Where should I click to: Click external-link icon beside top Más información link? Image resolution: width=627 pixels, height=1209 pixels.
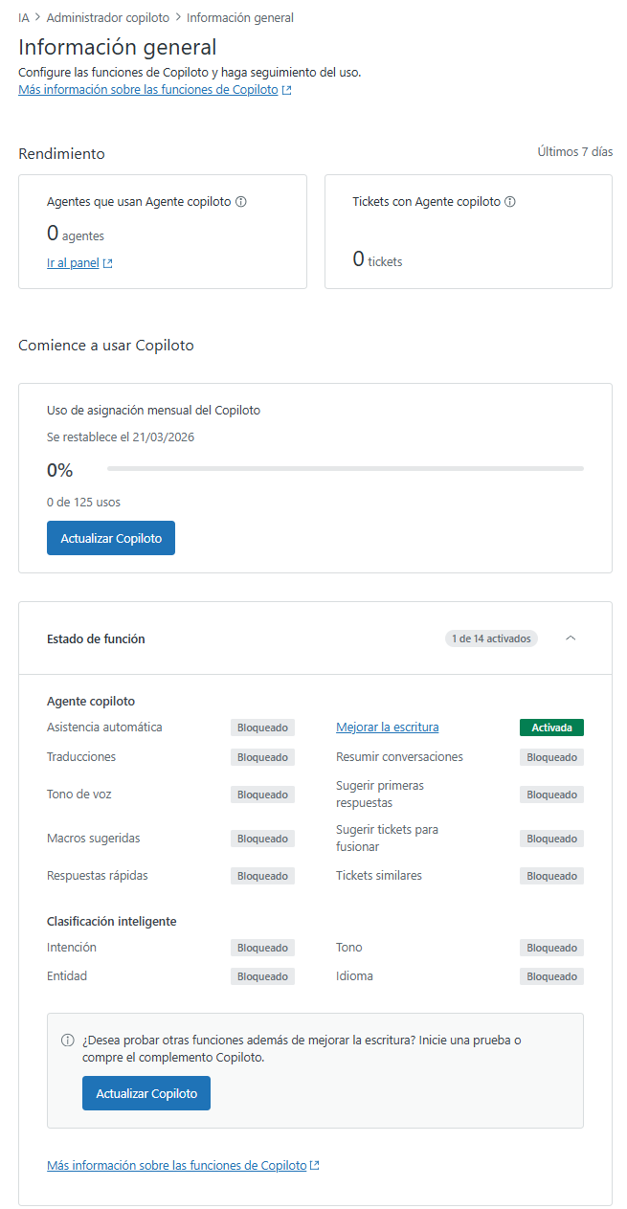click(x=287, y=90)
